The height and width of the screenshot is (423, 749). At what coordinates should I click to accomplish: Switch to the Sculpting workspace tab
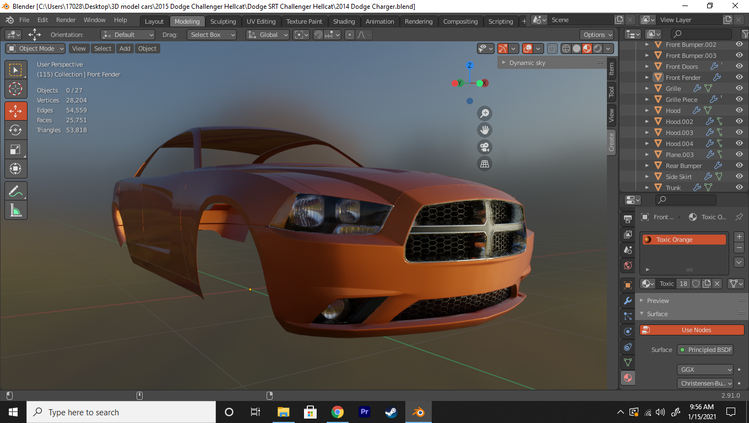point(223,21)
